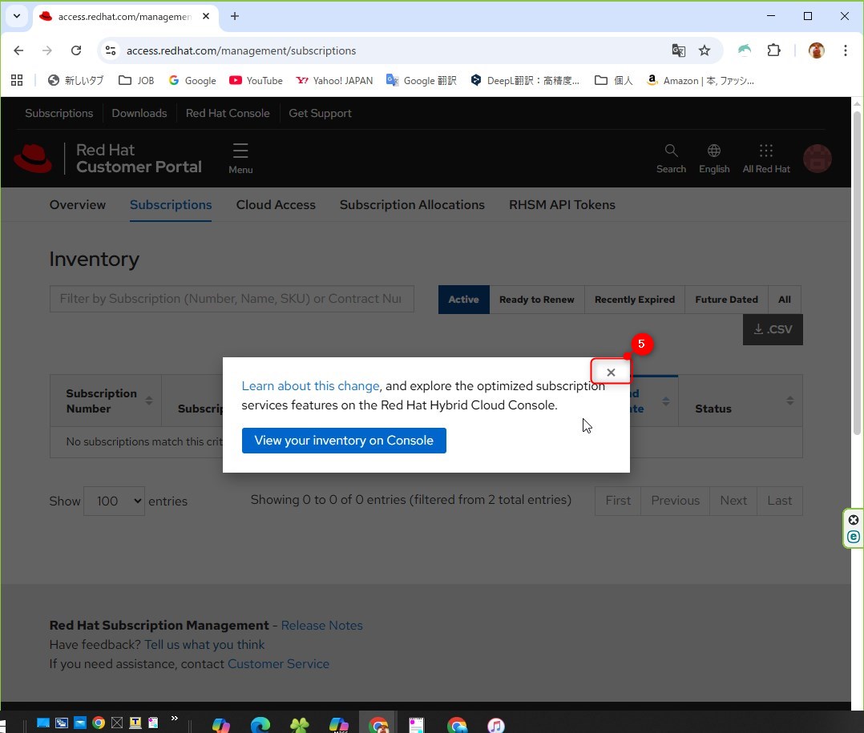Switch to Subscription Allocations tab
Viewport: 864px width, 733px height.
click(412, 205)
